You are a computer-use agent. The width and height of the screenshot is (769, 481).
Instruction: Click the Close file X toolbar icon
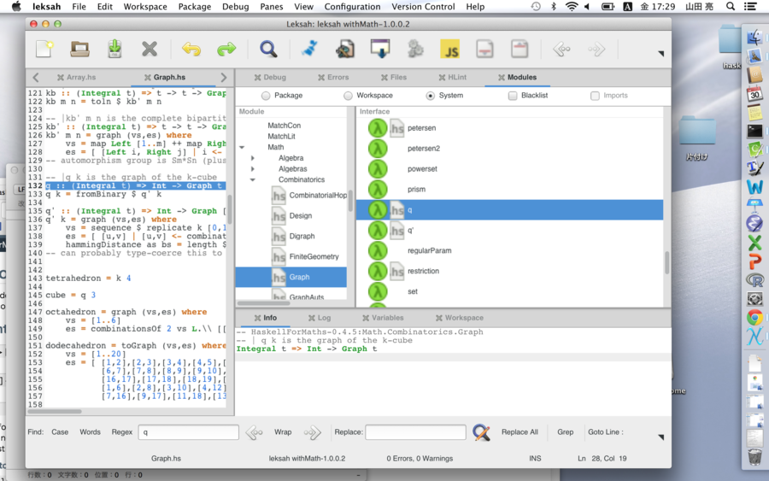pyautogui.click(x=150, y=49)
